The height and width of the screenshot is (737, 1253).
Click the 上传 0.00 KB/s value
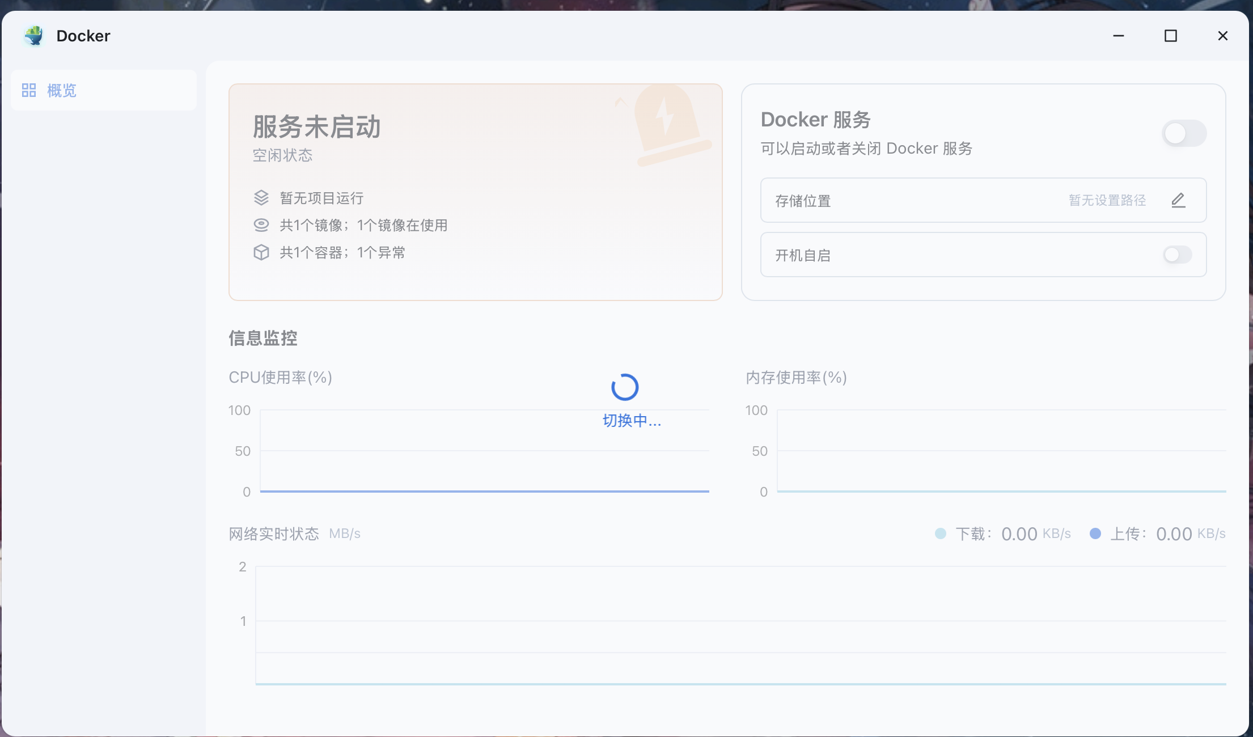point(1191,534)
